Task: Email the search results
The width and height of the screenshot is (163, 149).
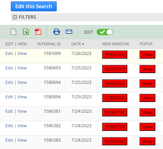Action: 69,32
